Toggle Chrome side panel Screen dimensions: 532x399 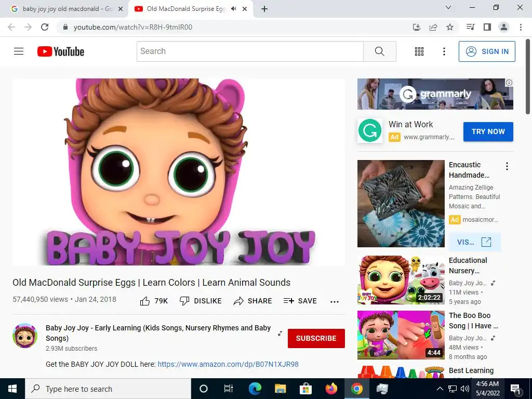click(x=487, y=27)
